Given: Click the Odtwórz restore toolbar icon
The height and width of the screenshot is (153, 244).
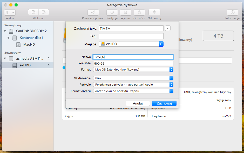Looking at the screenshot, I should click(139, 12).
